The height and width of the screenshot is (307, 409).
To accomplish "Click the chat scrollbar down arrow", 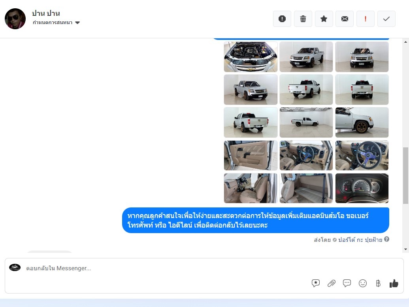I will tap(405, 249).
